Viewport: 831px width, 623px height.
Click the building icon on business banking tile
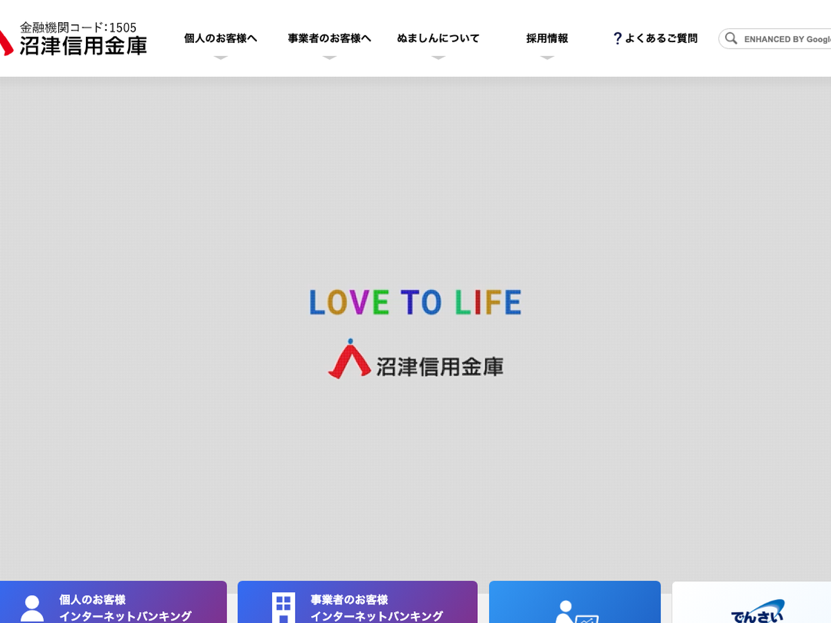[x=283, y=608]
